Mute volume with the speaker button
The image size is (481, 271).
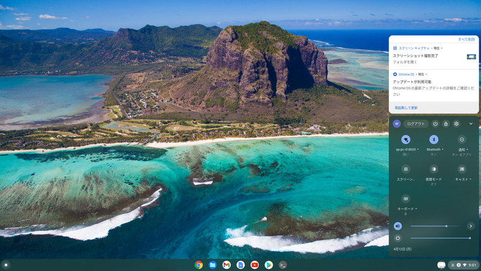click(397, 226)
